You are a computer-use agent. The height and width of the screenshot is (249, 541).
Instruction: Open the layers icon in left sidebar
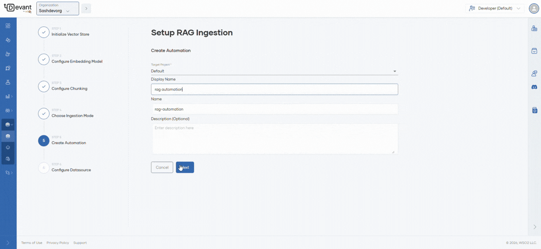point(8,147)
